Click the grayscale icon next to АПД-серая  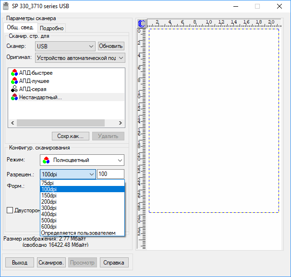click(x=14, y=89)
